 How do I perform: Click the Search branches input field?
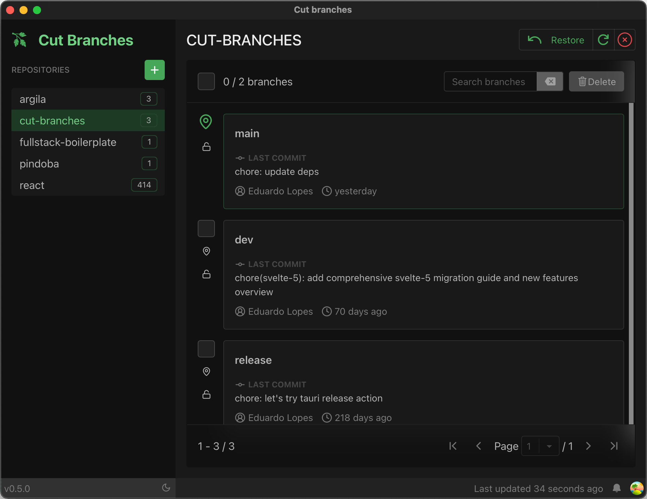coord(489,81)
